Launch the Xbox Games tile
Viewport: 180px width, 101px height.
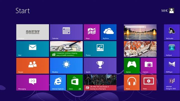tap(132, 66)
